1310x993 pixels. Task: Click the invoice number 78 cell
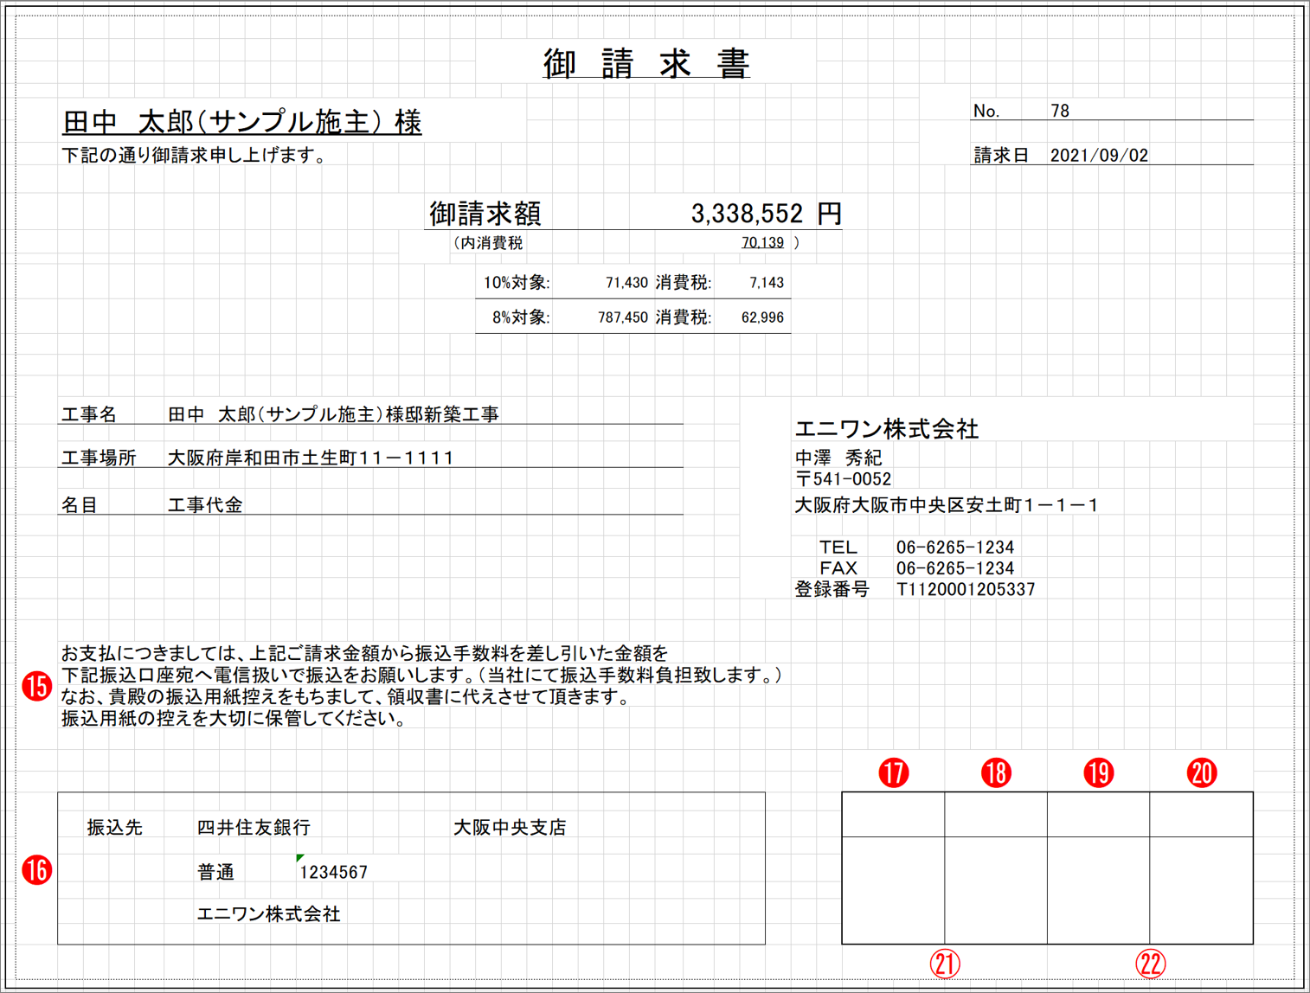coord(1060,111)
